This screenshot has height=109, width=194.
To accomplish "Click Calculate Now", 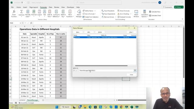I will pos(155,12).
